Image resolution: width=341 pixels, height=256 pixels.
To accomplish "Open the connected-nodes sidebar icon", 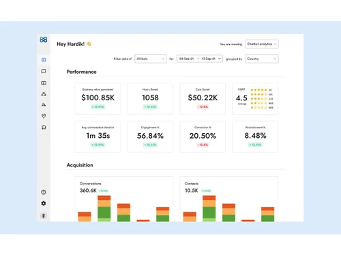I will 44,94.
